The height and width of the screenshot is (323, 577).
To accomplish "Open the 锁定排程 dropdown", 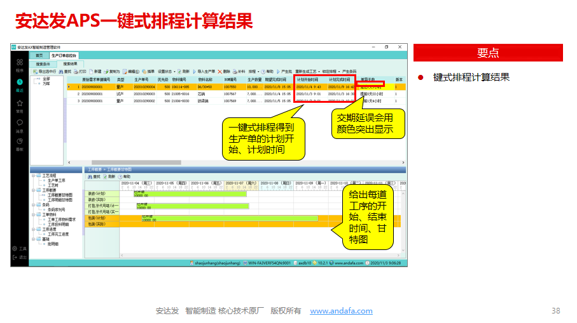I will coord(331,72).
